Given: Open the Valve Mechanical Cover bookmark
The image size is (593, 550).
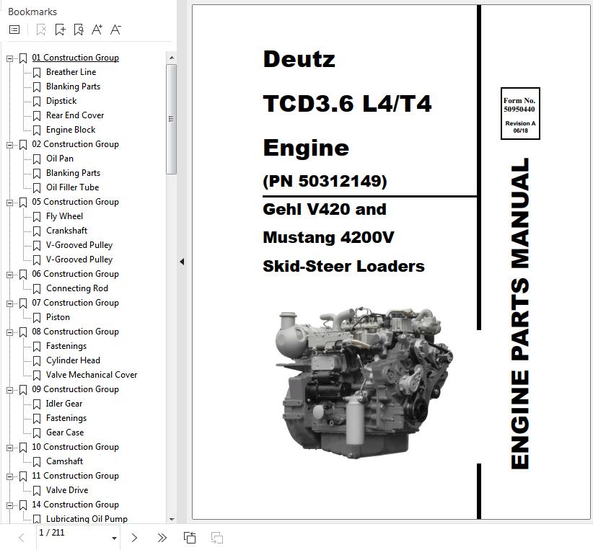Looking at the screenshot, I should click(x=92, y=375).
